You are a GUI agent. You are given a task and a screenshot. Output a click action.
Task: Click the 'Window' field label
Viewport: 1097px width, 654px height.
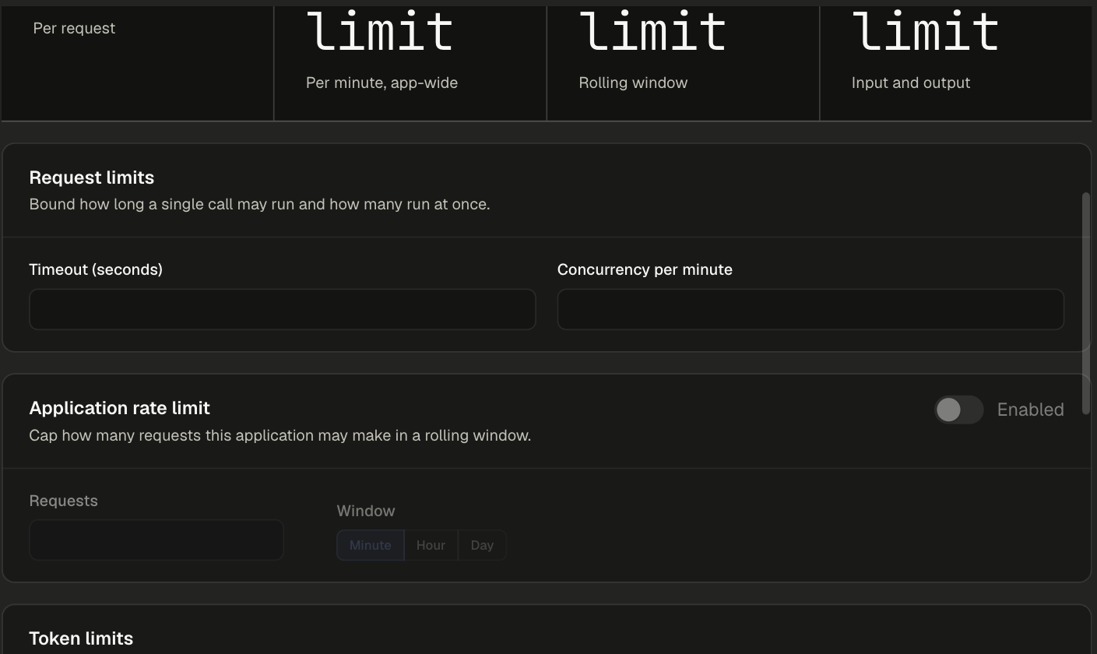coord(366,511)
